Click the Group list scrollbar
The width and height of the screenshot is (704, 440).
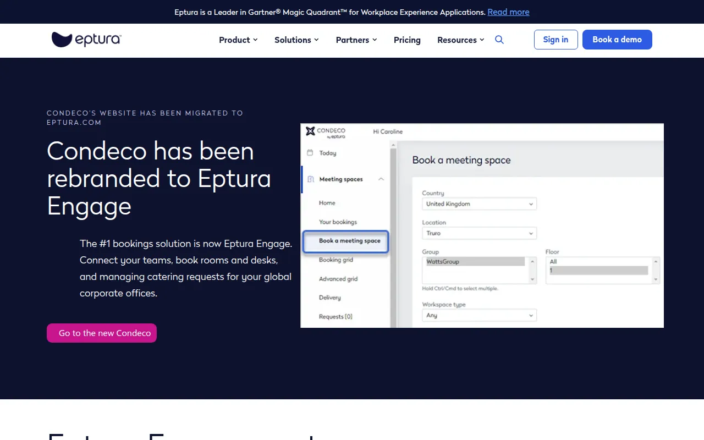tap(532, 270)
